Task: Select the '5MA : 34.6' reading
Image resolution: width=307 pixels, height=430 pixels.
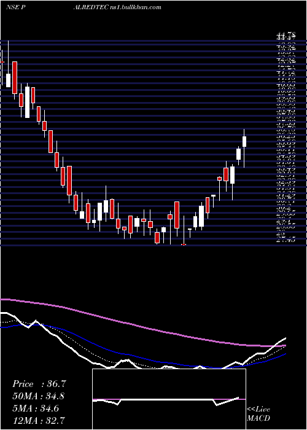Action: (x=36, y=408)
